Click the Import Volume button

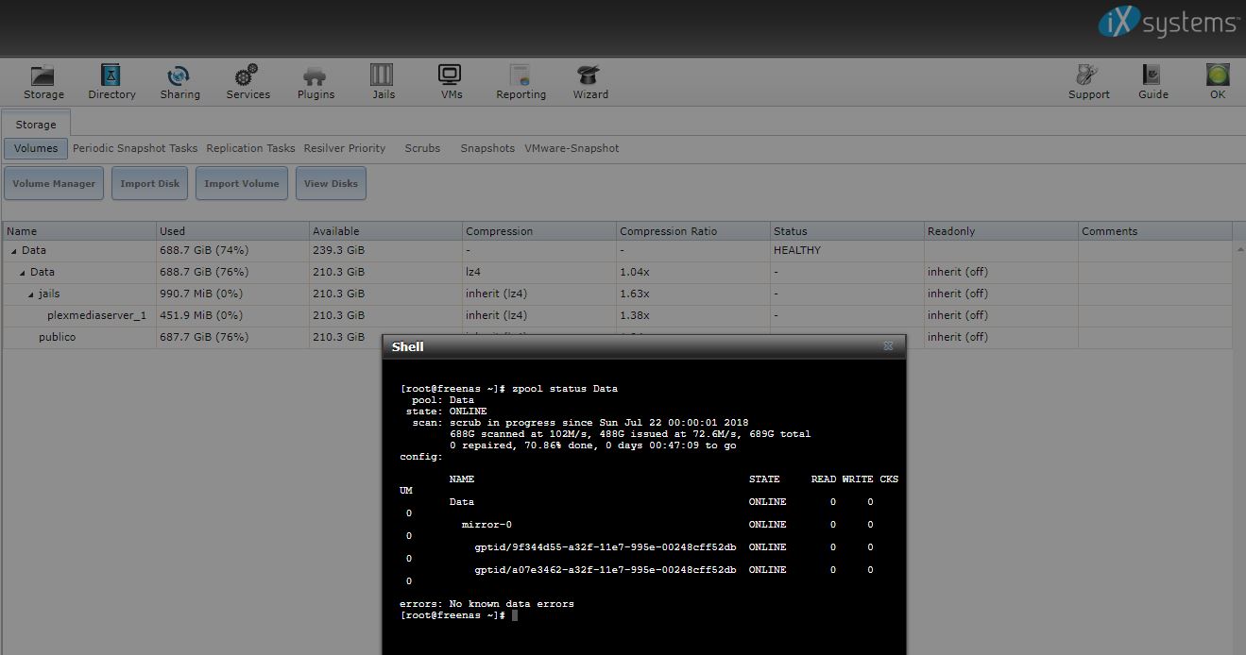point(242,183)
